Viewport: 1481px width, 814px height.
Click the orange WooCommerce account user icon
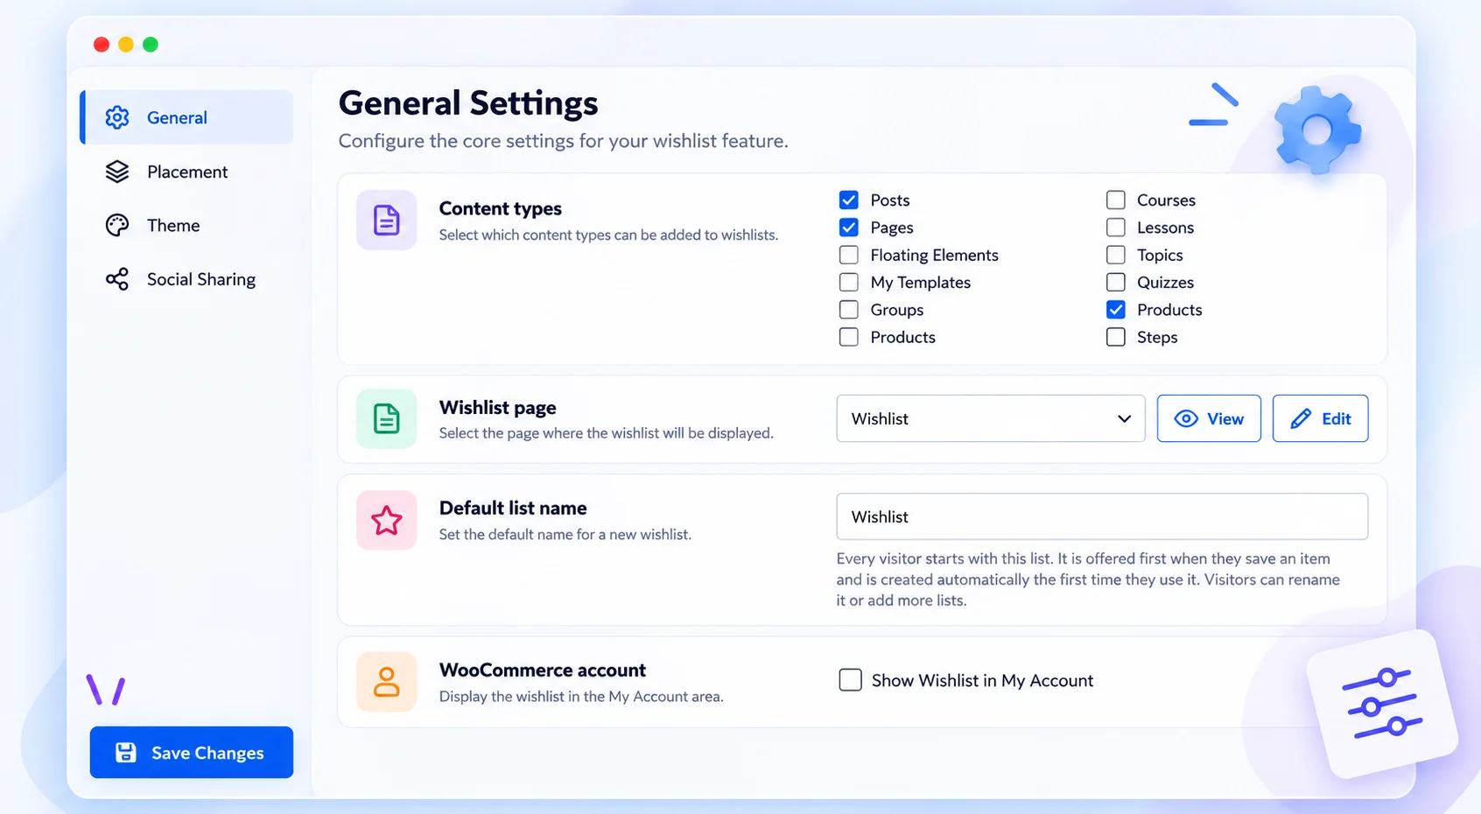pyautogui.click(x=386, y=682)
